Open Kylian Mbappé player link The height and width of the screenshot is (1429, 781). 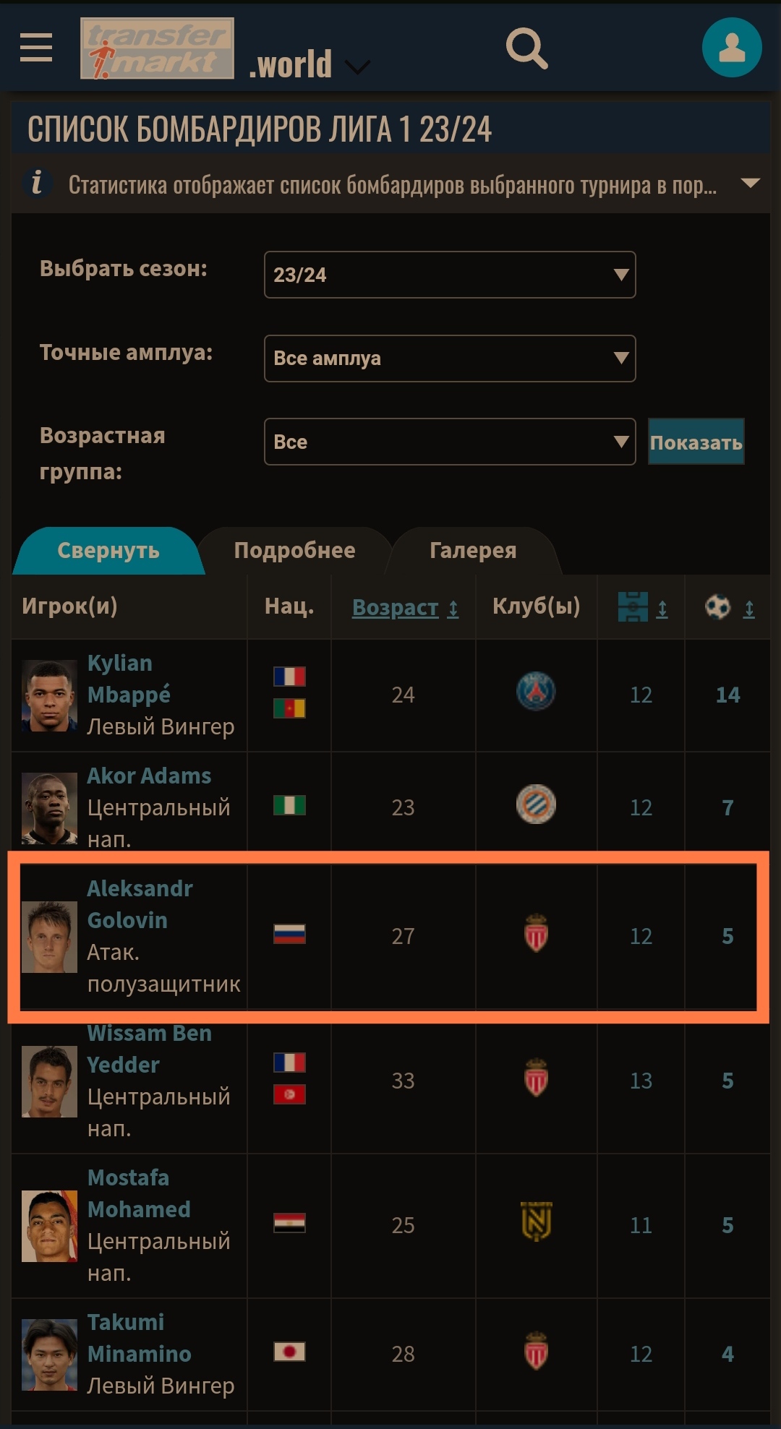129,679
